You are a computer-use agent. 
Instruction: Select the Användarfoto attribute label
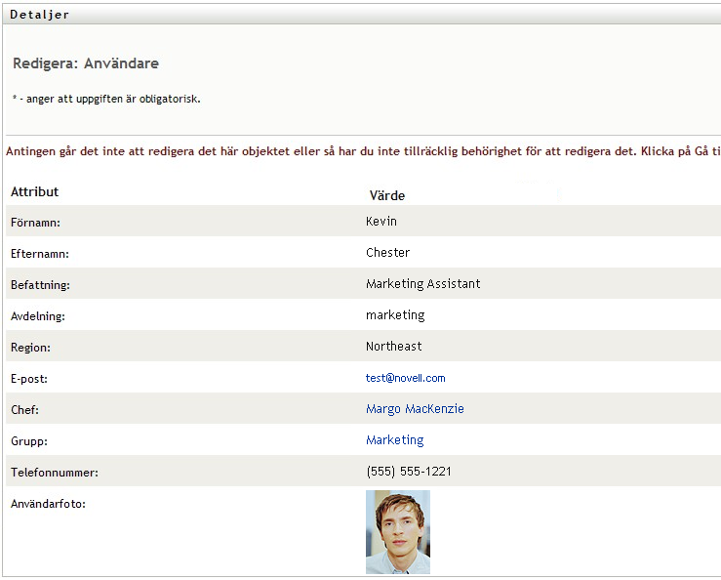click(48, 504)
